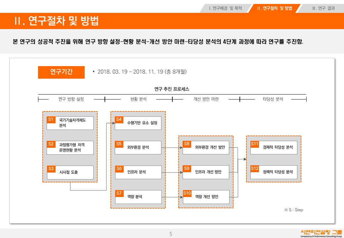The image size is (344, 238).
Task: Click the '타당성 분석' phase label
Action: coord(273,99)
